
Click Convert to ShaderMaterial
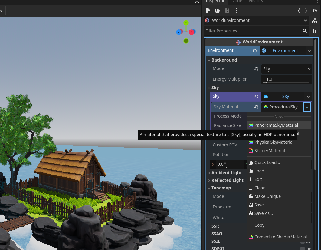pos(280,237)
